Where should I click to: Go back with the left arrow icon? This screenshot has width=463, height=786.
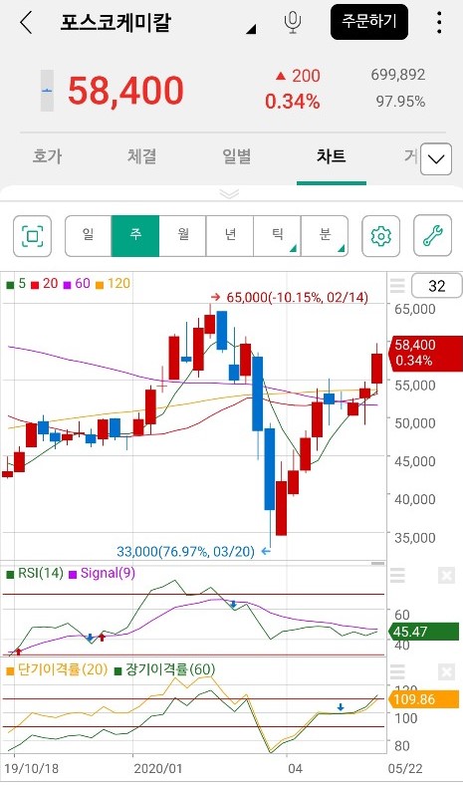(x=26, y=23)
